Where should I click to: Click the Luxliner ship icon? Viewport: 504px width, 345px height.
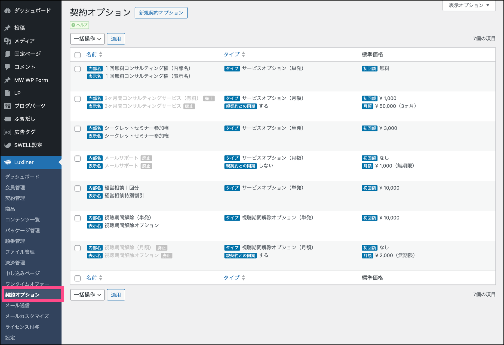point(8,162)
